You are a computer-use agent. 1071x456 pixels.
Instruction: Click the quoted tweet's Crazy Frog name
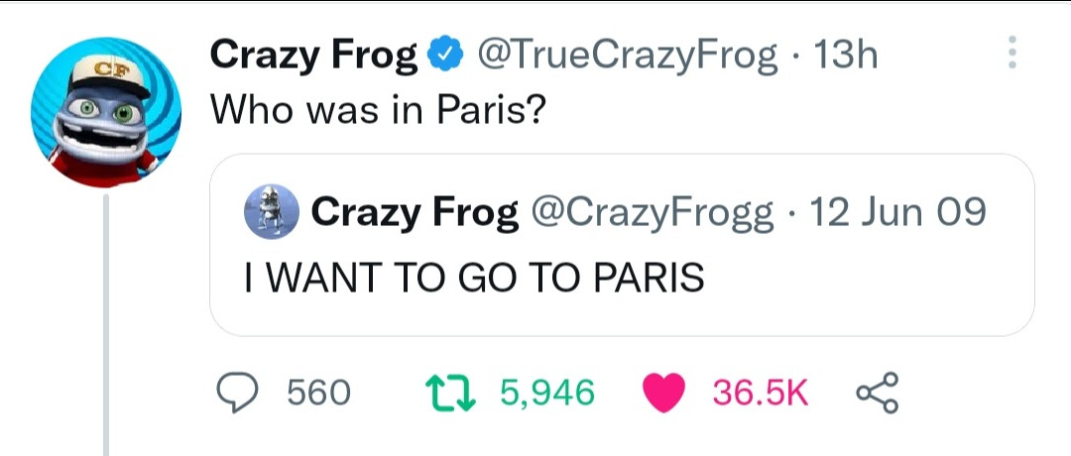point(416,212)
